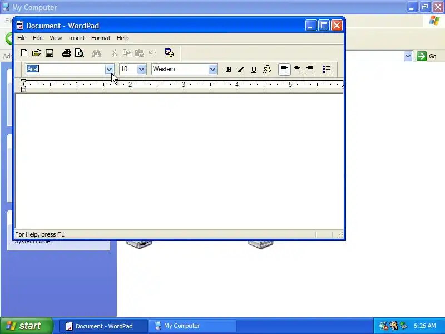
Task: Open Print Preview from the toolbar
Action: pyautogui.click(x=80, y=53)
